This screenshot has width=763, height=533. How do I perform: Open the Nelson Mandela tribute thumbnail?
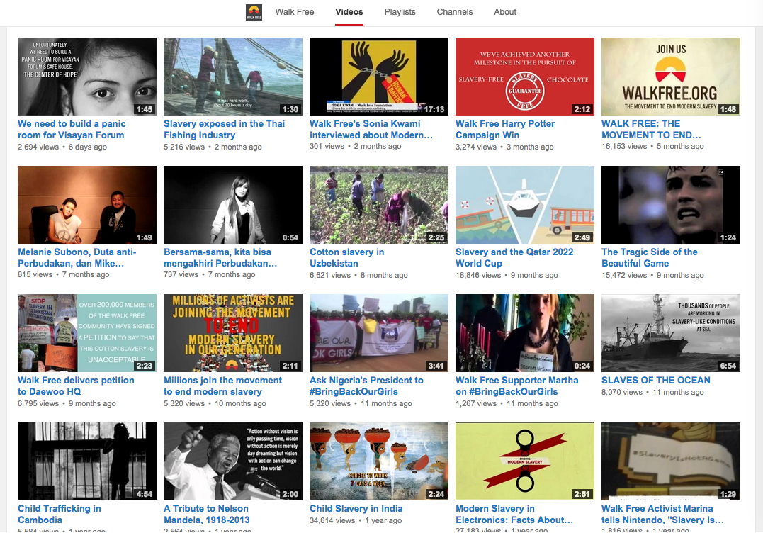pyautogui.click(x=233, y=461)
